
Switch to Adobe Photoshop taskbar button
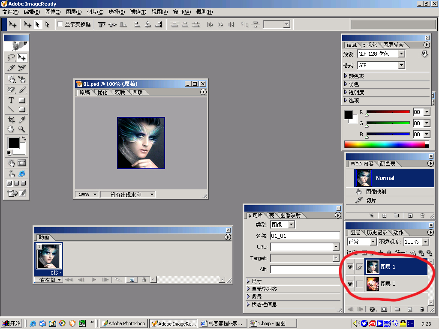123,323
